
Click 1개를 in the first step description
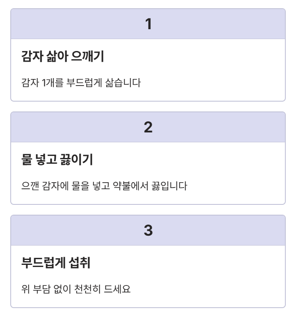click(53, 83)
